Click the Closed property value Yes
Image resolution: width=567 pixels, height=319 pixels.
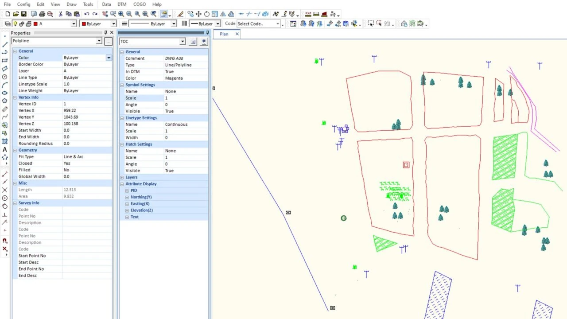87,163
